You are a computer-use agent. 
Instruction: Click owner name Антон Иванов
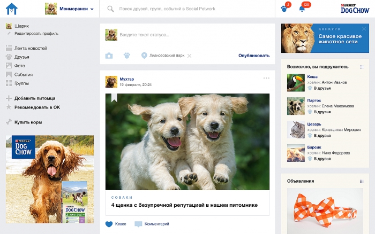(x=334, y=82)
